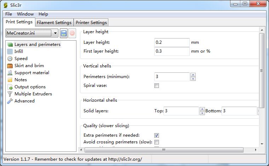The width and height of the screenshot is (269, 166).
Task: Show Output options settings
Action: (x=30, y=87)
